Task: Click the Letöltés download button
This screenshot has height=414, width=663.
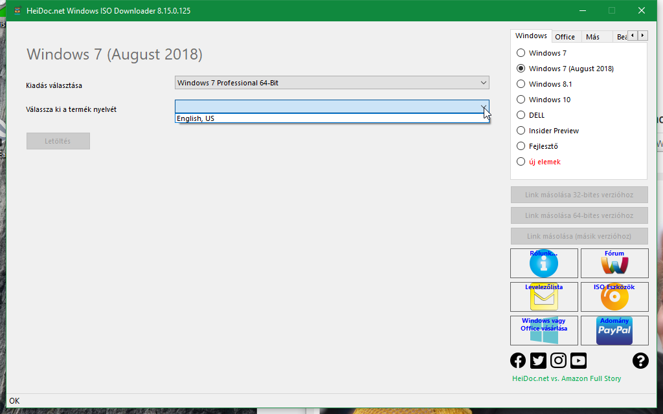Action: (x=58, y=141)
